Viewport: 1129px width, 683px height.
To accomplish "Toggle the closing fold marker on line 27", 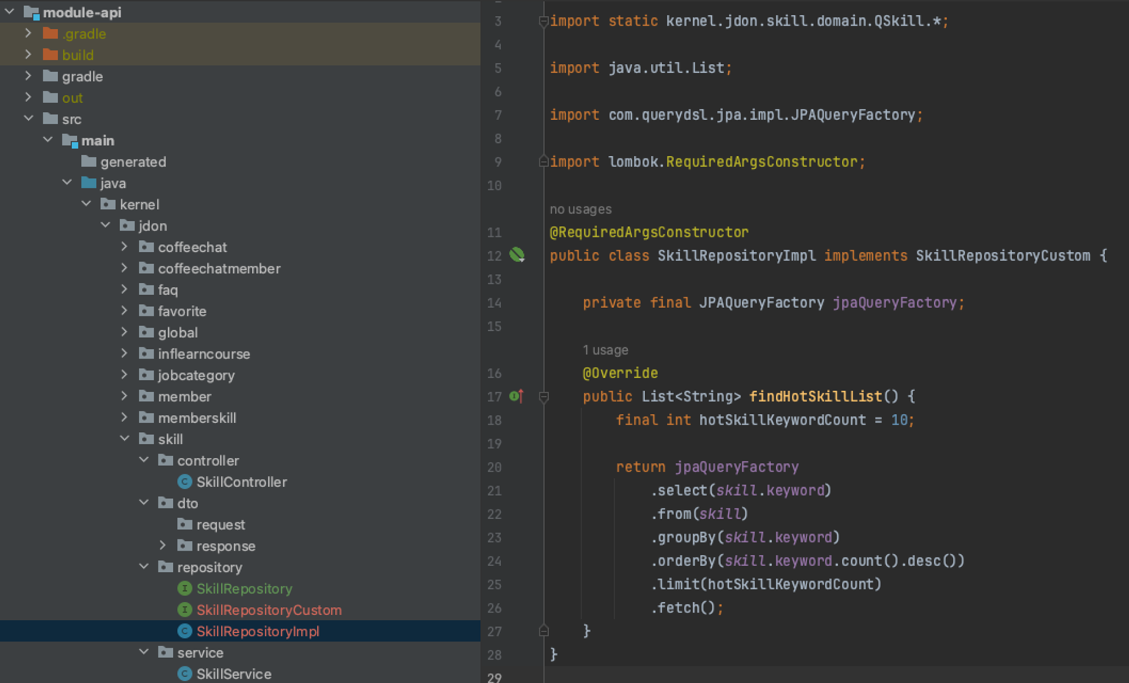I will [x=544, y=631].
